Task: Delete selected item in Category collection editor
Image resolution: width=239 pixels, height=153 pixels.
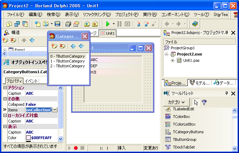Action: point(62,46)
